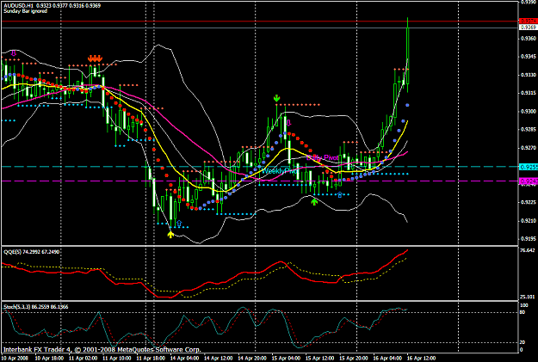Click the 0.9330 price axis value
Viewport: 538px width, 362px height.
[x=529, y=75]
